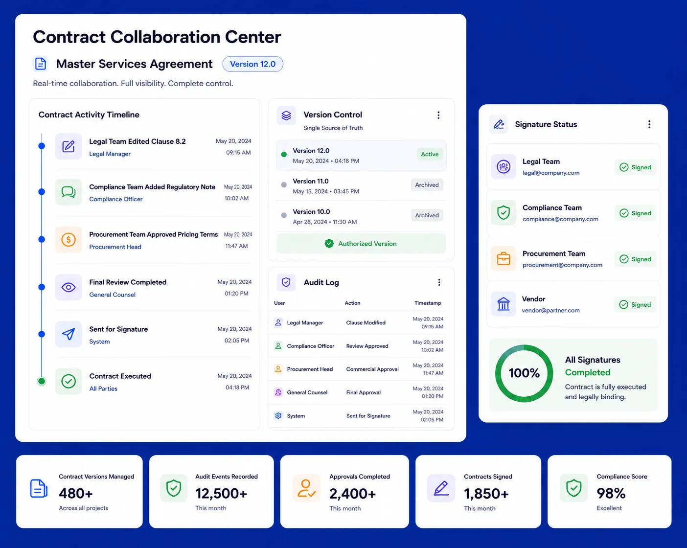Click the paper plane Sent for Signature icon
Screen dimensions: 687x548
(69, 334)
